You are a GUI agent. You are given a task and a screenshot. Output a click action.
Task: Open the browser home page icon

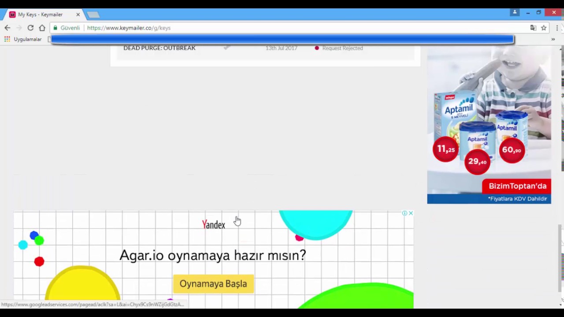pyautogui.click(x=42, y=28)
